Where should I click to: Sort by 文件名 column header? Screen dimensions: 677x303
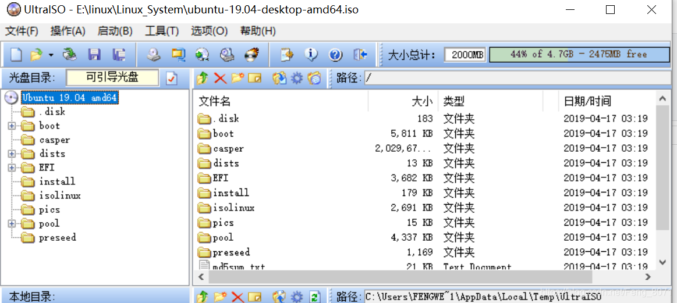coord(281,101)
